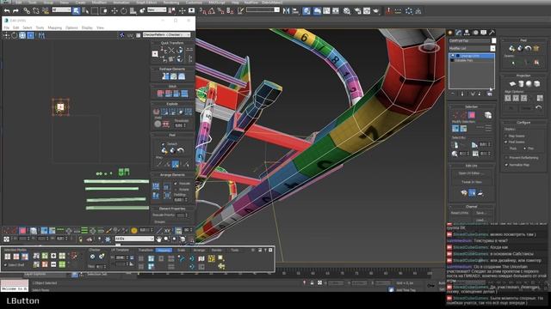Select the Move tool in UV editor toolbar

click(6, 35)
